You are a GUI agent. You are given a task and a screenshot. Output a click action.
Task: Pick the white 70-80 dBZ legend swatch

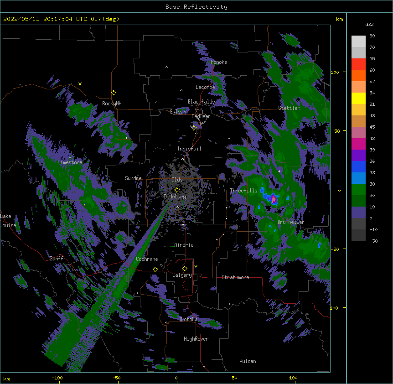pos(358,42)
